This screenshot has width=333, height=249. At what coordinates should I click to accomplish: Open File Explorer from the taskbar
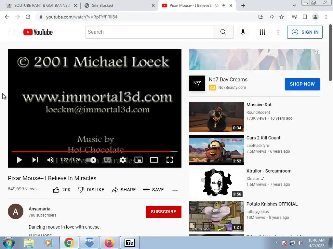pos(29,243)
